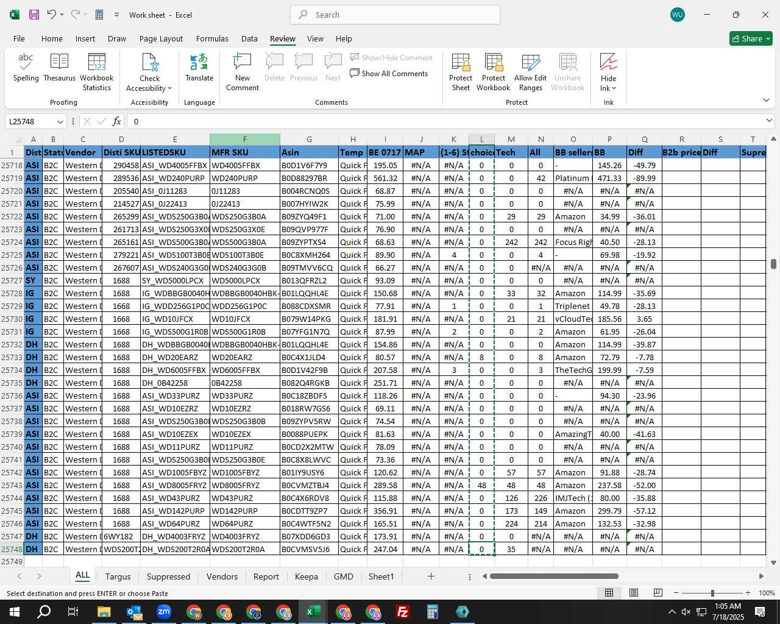780x624 pixels.
Task: Click the vertical scrollbar thumb
Action: point(773,264)
